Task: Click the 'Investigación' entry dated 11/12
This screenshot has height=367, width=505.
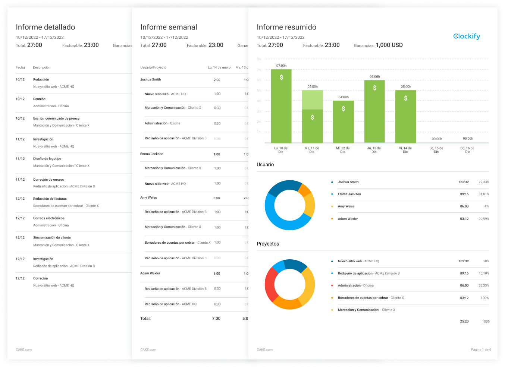Action: pos(43,139)
